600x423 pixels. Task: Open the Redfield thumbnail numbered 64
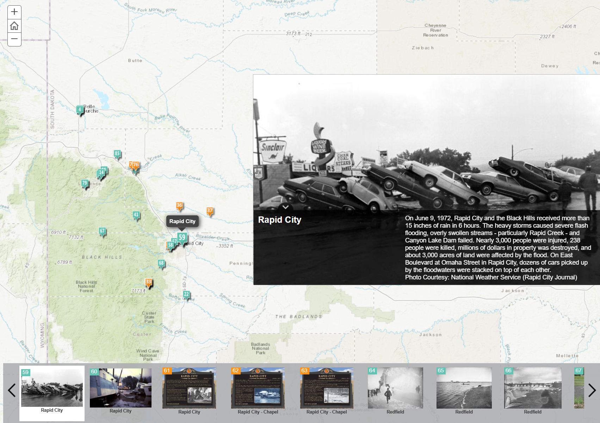point(395,388)
